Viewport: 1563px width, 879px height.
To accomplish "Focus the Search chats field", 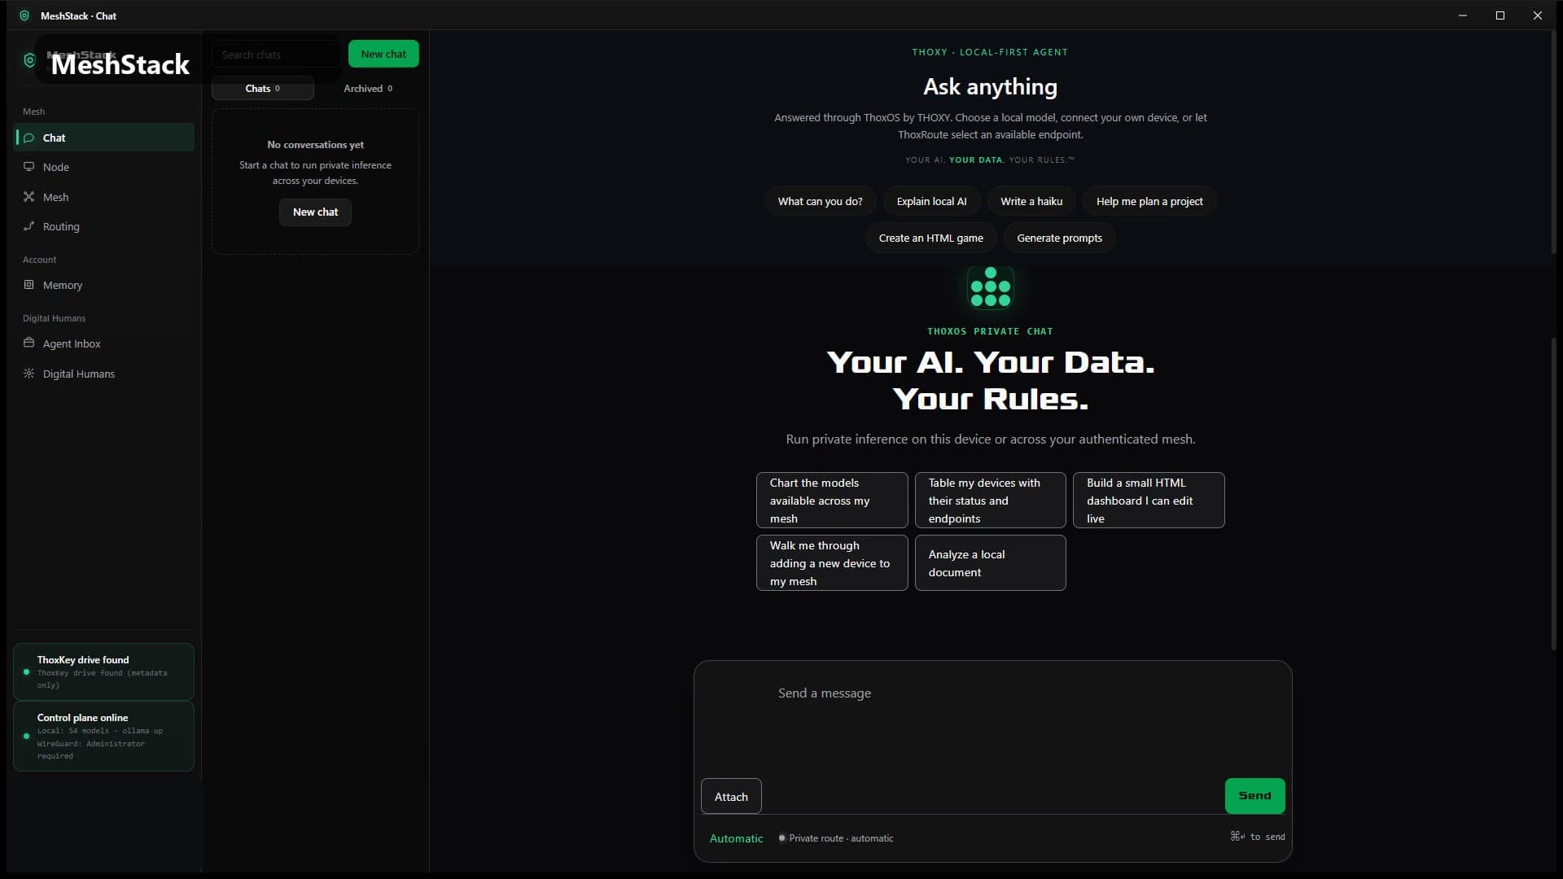I will tap(275, 55).
